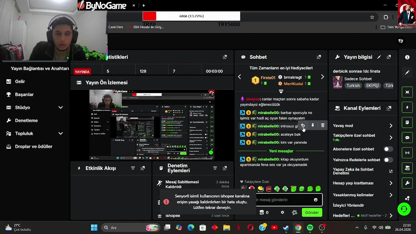The height and width of the screenshot is (234, 416).
Task: Show next top gifters with right arrow
Action: (x=322, y=77)
